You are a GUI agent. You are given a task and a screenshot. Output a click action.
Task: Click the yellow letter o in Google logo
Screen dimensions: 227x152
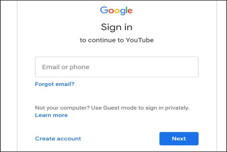[x=117, y=11]
